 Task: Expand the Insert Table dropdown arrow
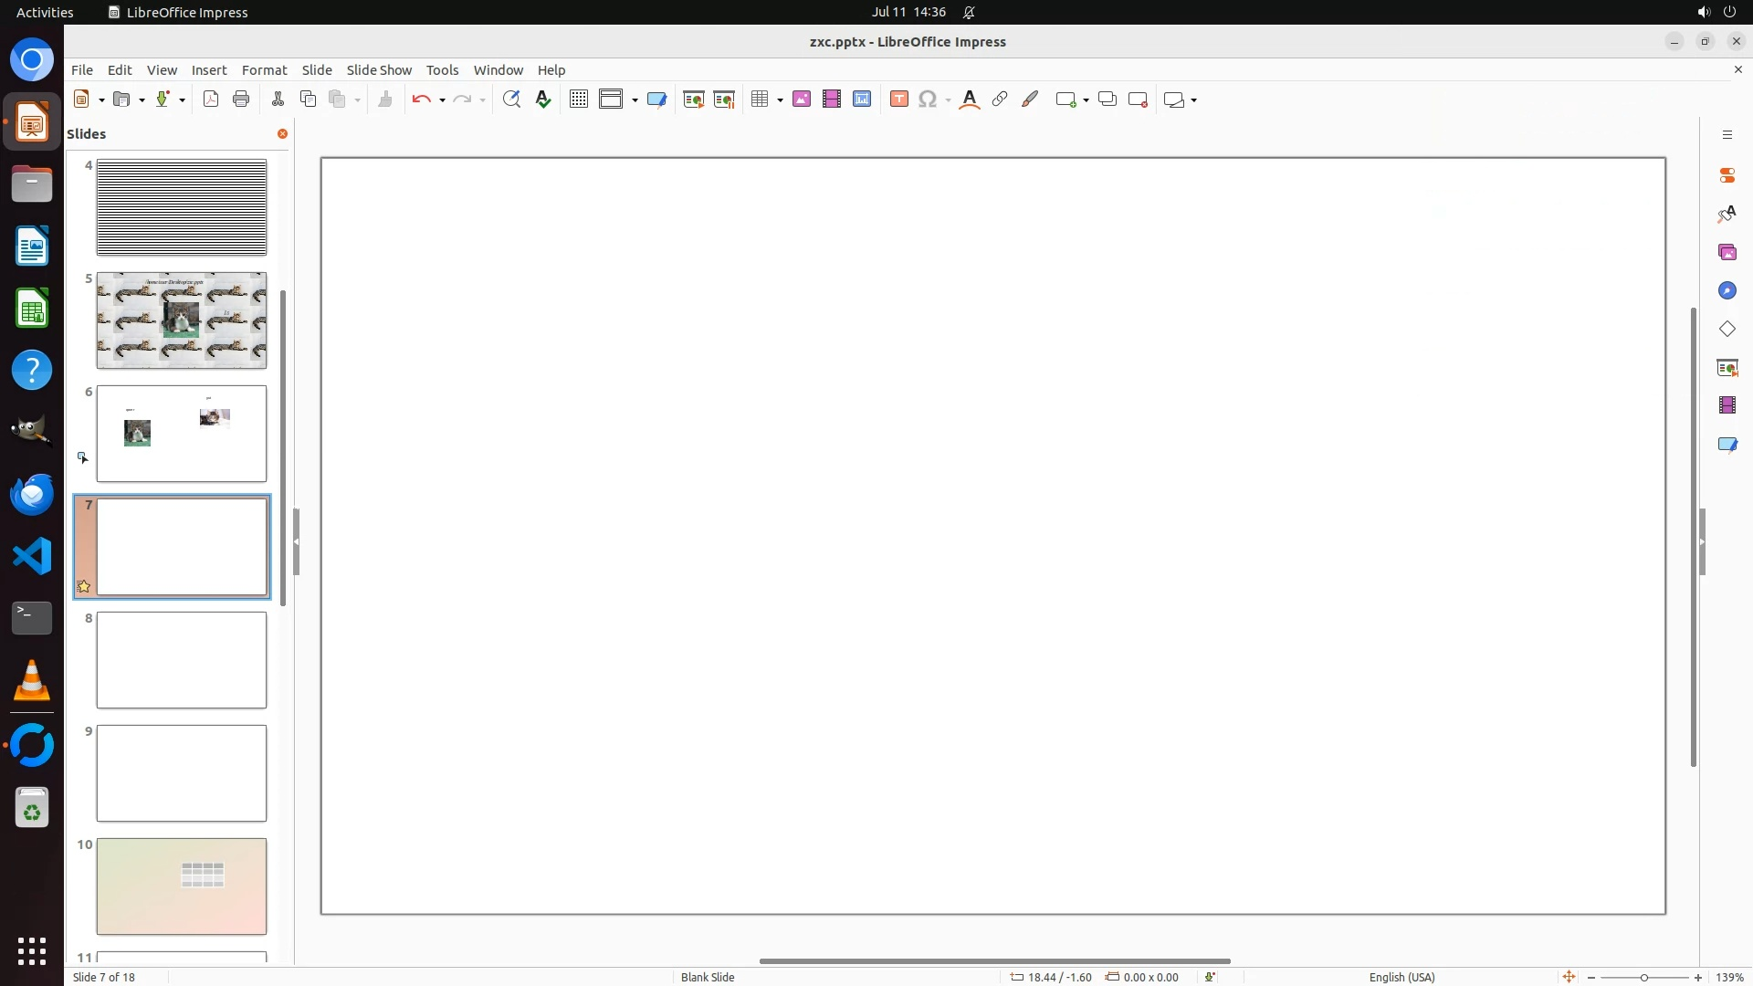click(x=780, y=100)
